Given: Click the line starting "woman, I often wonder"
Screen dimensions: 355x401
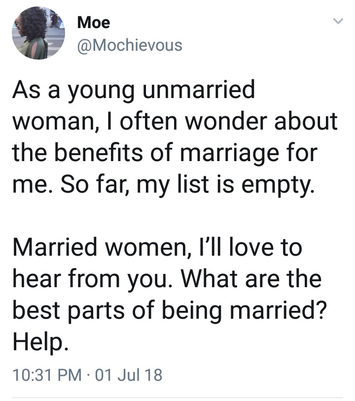Looking at the screenshot, I should point(175,121).
